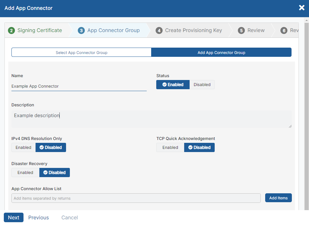The image size is (309, 226).
Task: Switch to Select App Connector Group tab
Action: [81, 52]
